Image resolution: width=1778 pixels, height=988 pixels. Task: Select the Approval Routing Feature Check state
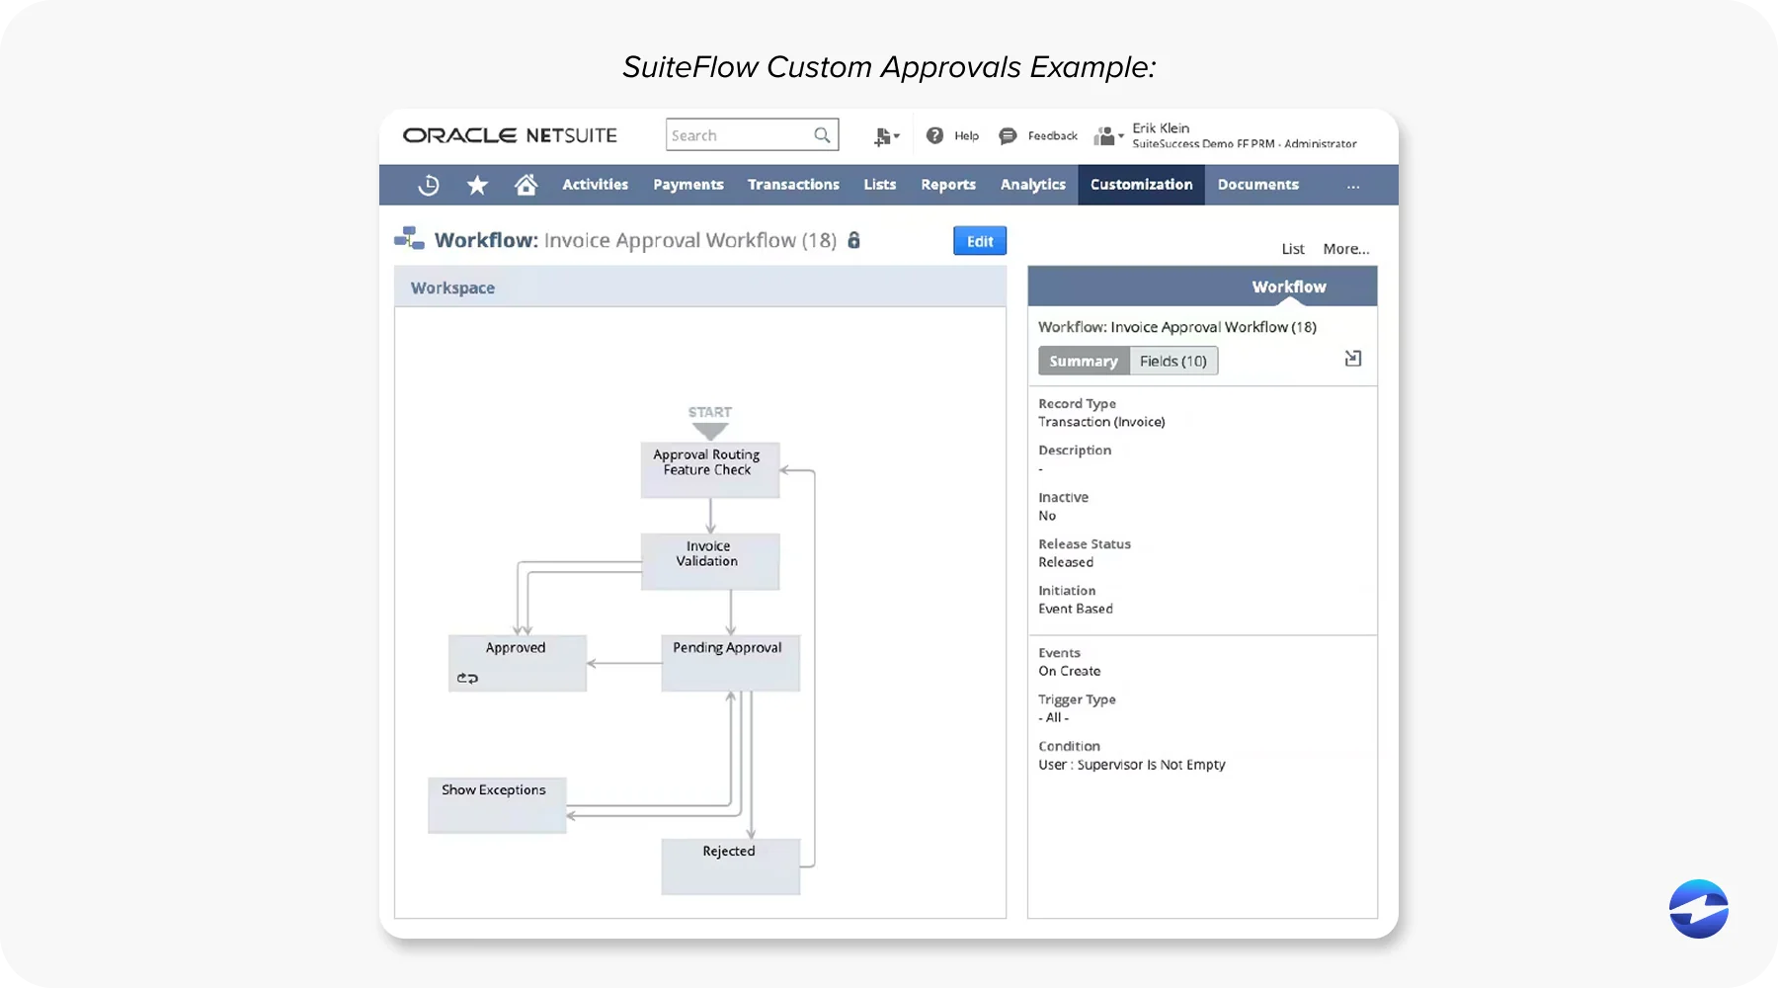[x=710, y=470]
